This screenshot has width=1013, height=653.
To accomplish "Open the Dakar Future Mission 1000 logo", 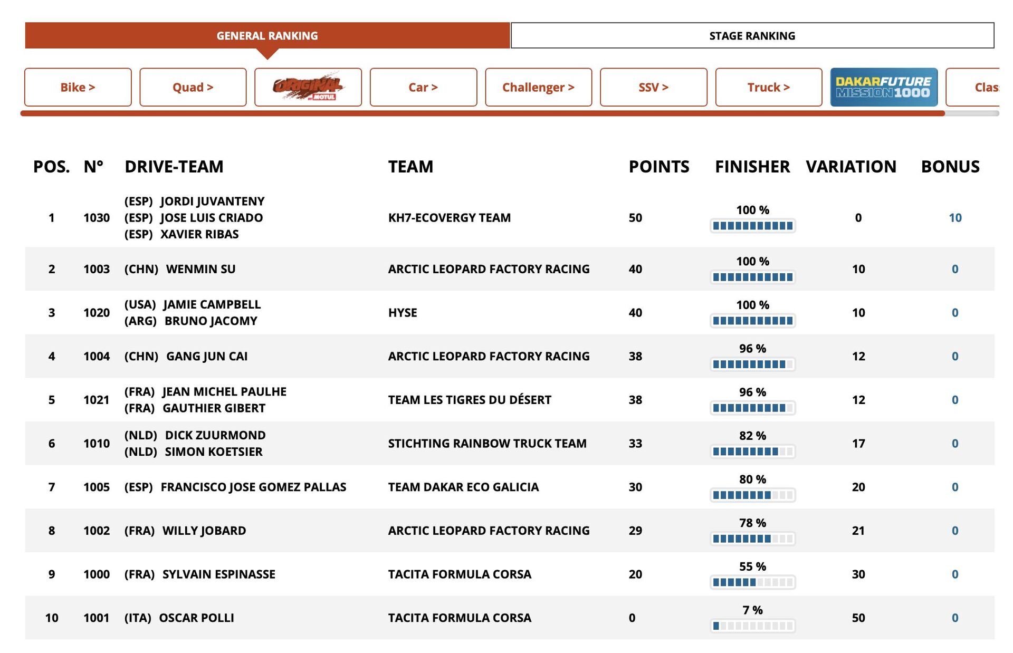I will click(883, 87).
